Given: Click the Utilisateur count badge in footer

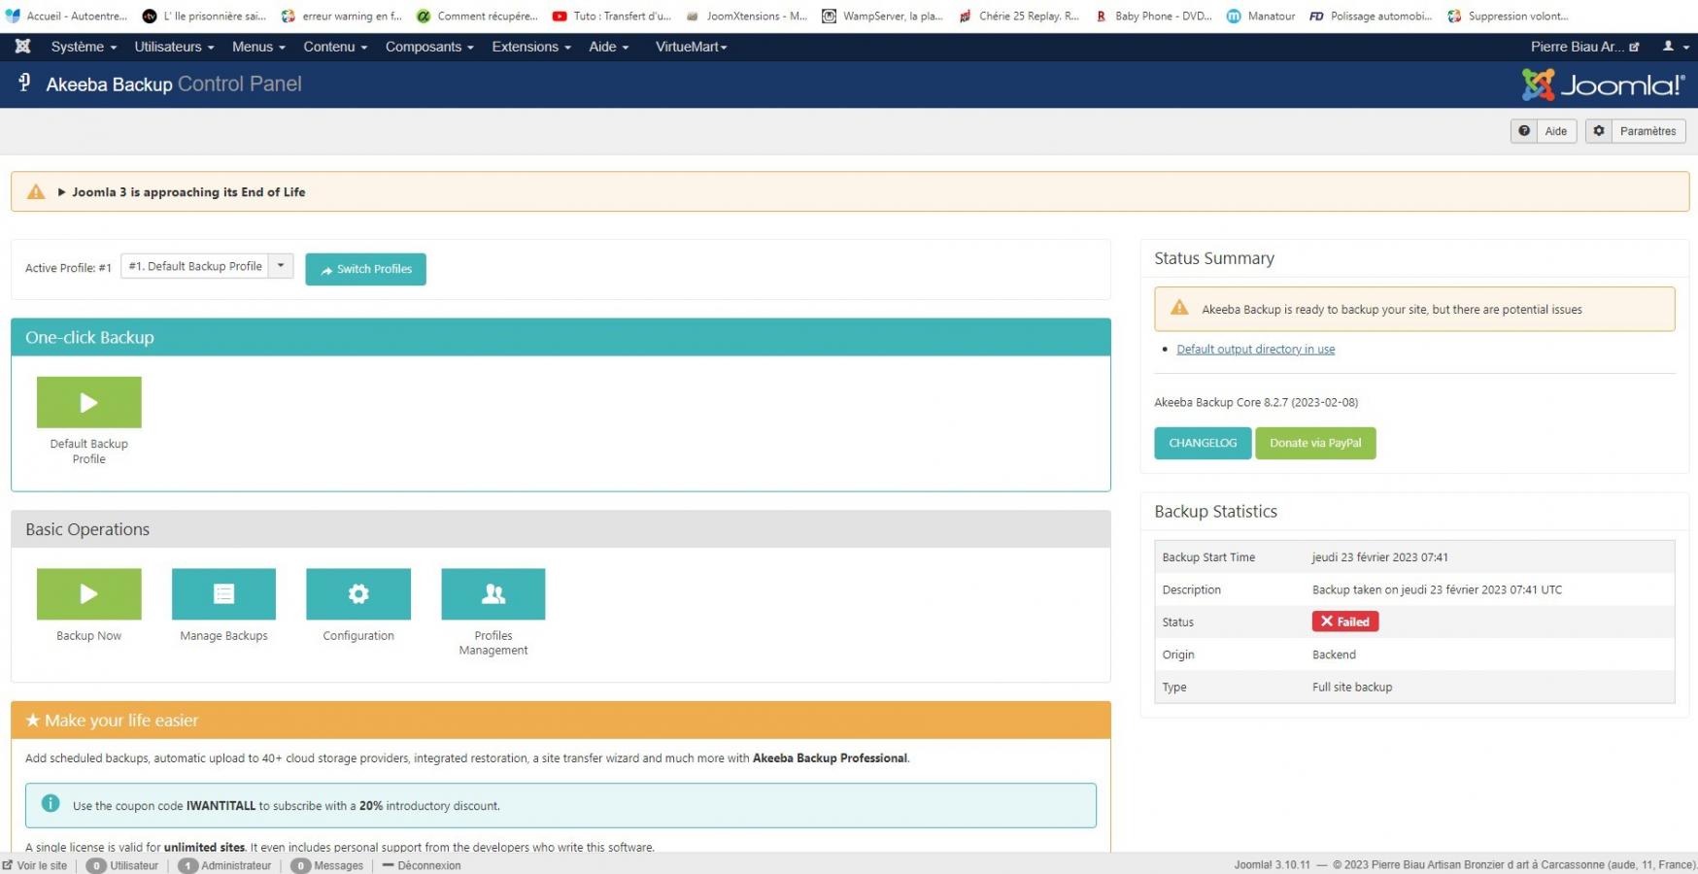Looking at the screenshot, I should [x=96, y=865].
